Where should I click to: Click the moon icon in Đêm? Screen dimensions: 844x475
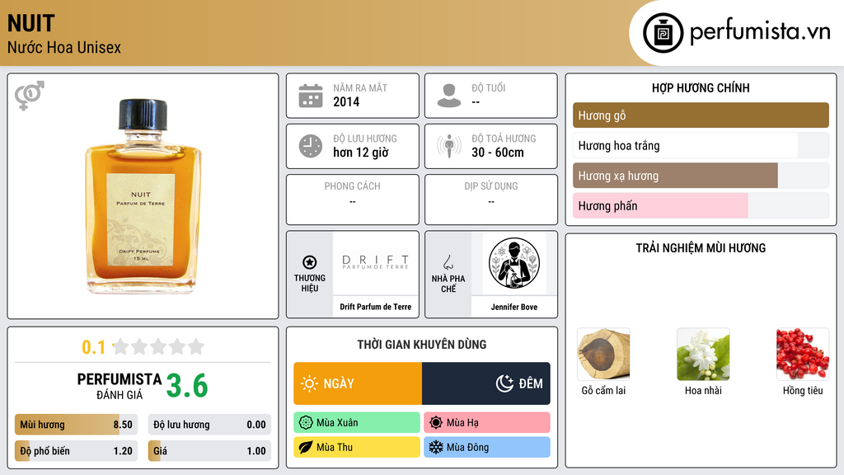click(x=504, y=383)
